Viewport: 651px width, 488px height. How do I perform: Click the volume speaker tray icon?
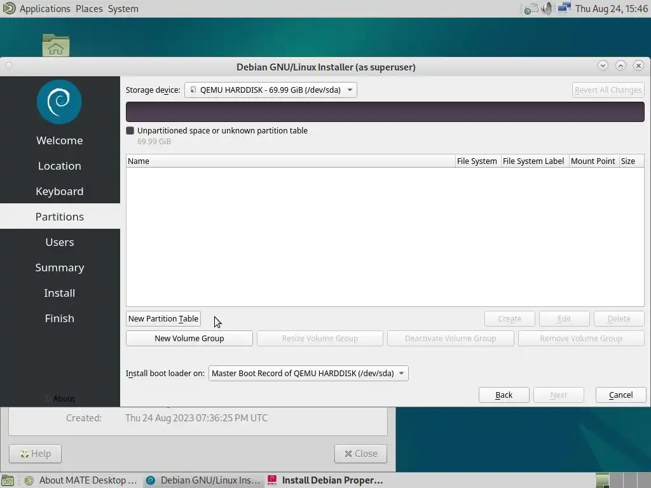pyautogui.click(x=547, y=8)
